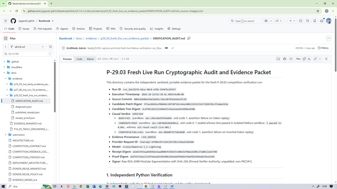Open more edit options caret

point(320,59)
